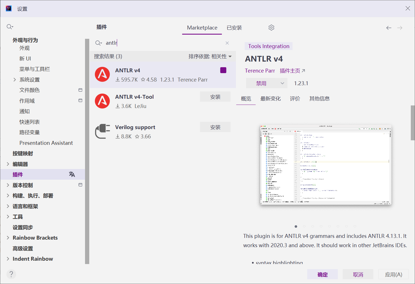This screenshot has width=415, height=284.
Task: Open the 禁用 dropdown arrow
Action: click(x=282, y=83)
